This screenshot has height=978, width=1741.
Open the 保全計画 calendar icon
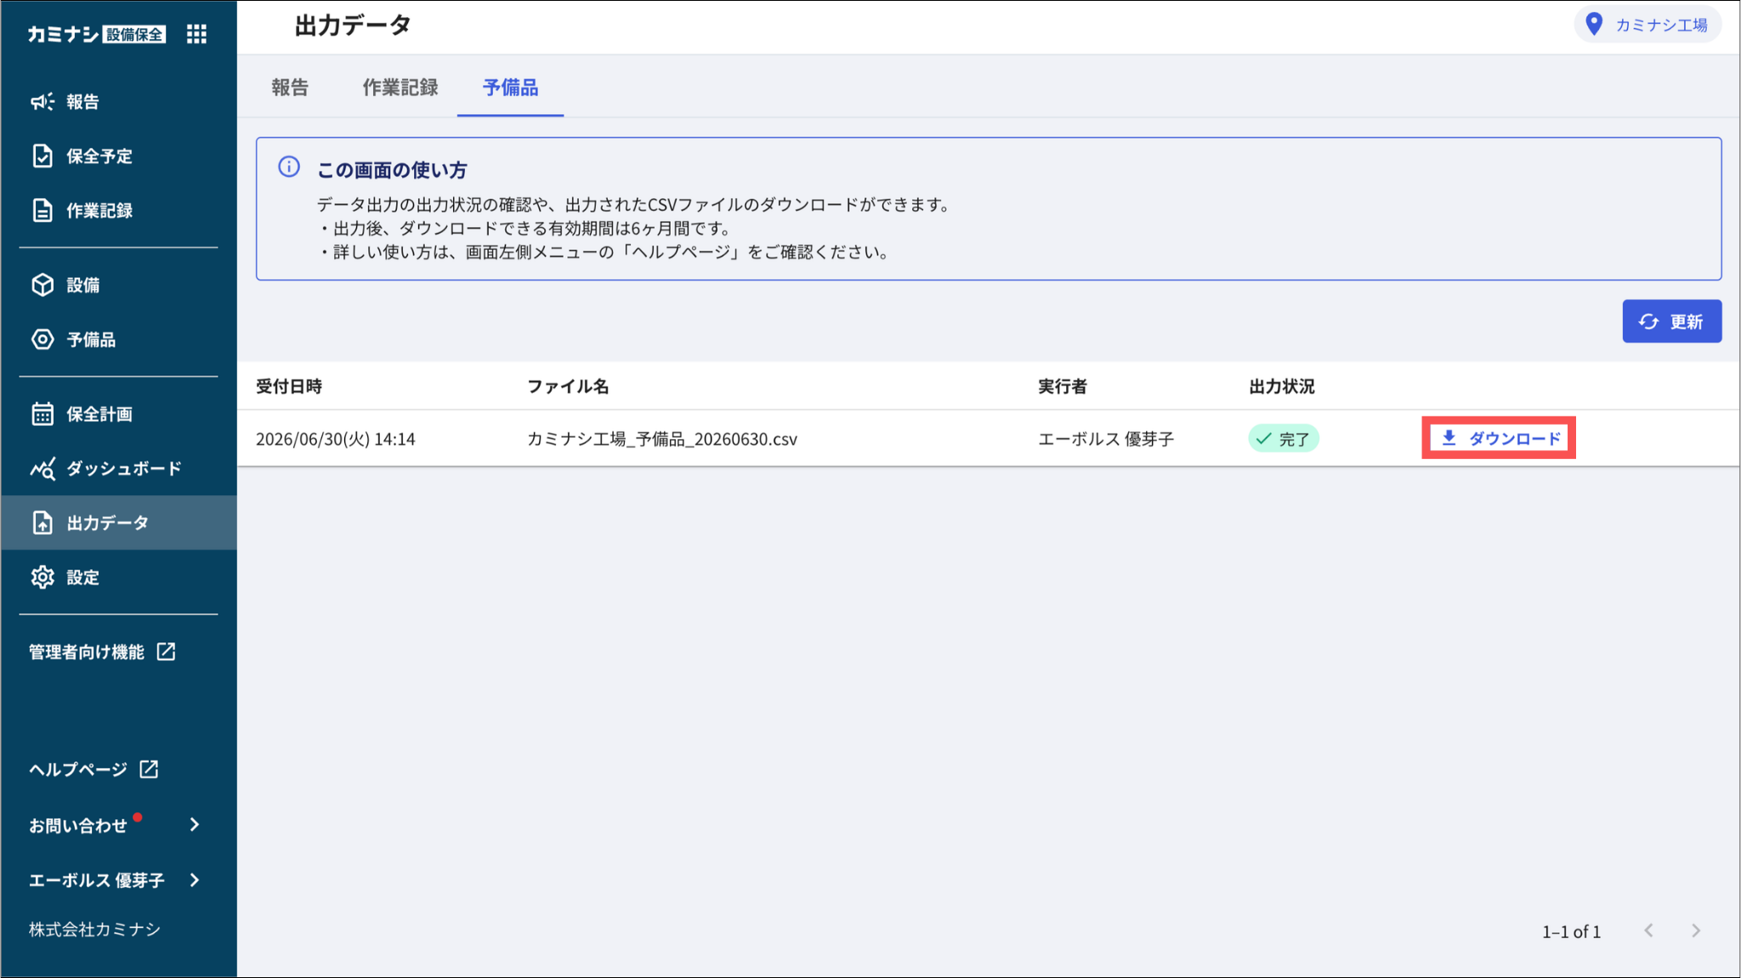point(43,415)
